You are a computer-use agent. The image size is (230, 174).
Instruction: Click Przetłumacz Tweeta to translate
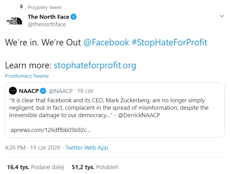click(27, 76)
